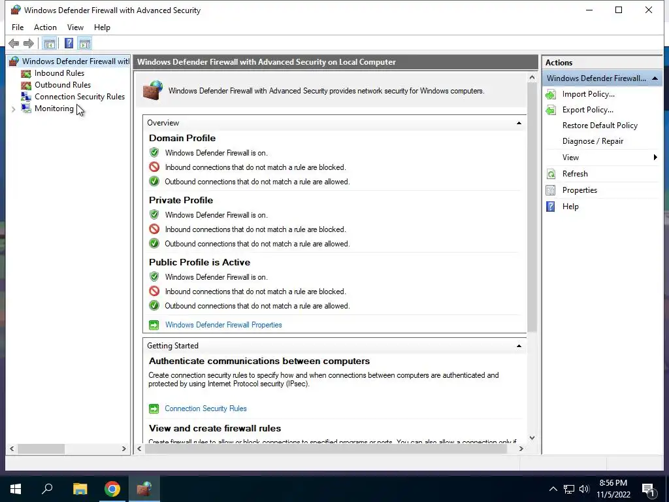Click the Refresh icon in Actions pane
Viewport: 669px width, 502px height.
(551, 174)
